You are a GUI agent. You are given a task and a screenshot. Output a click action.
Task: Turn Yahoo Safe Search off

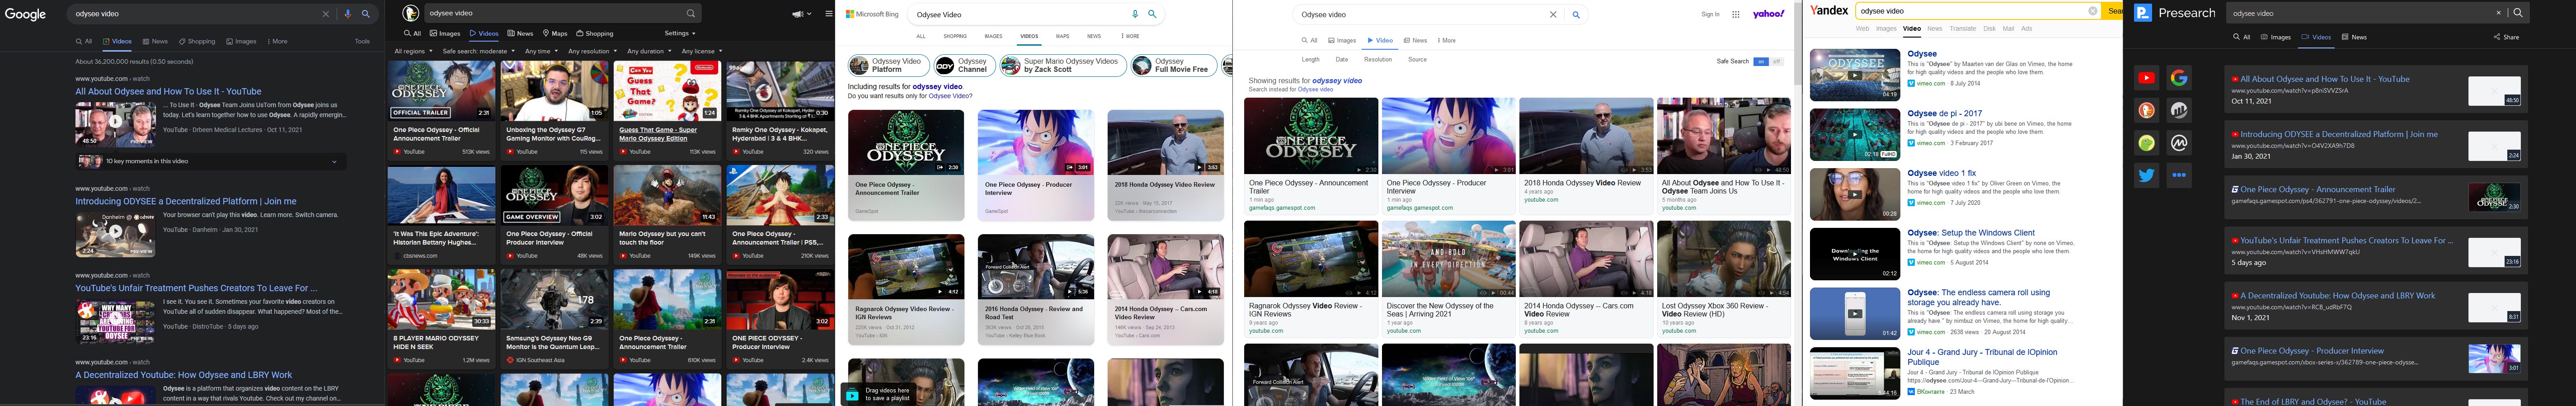point(1776,61)
